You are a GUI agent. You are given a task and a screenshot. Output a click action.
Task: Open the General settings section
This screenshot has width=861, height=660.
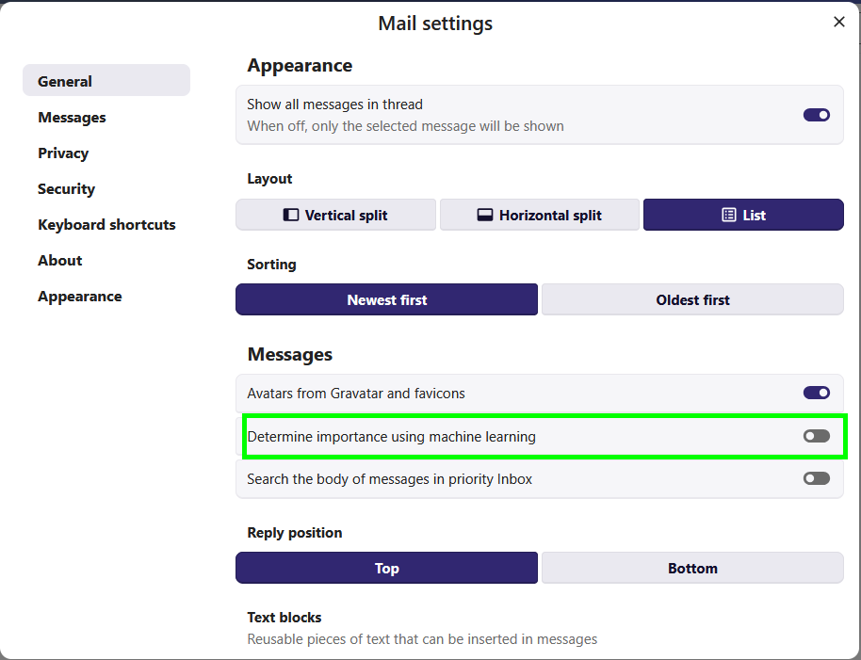65,81
